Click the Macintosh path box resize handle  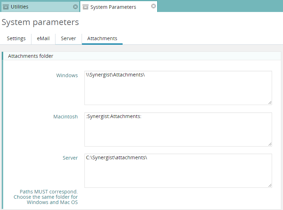(x=270, y=144)
